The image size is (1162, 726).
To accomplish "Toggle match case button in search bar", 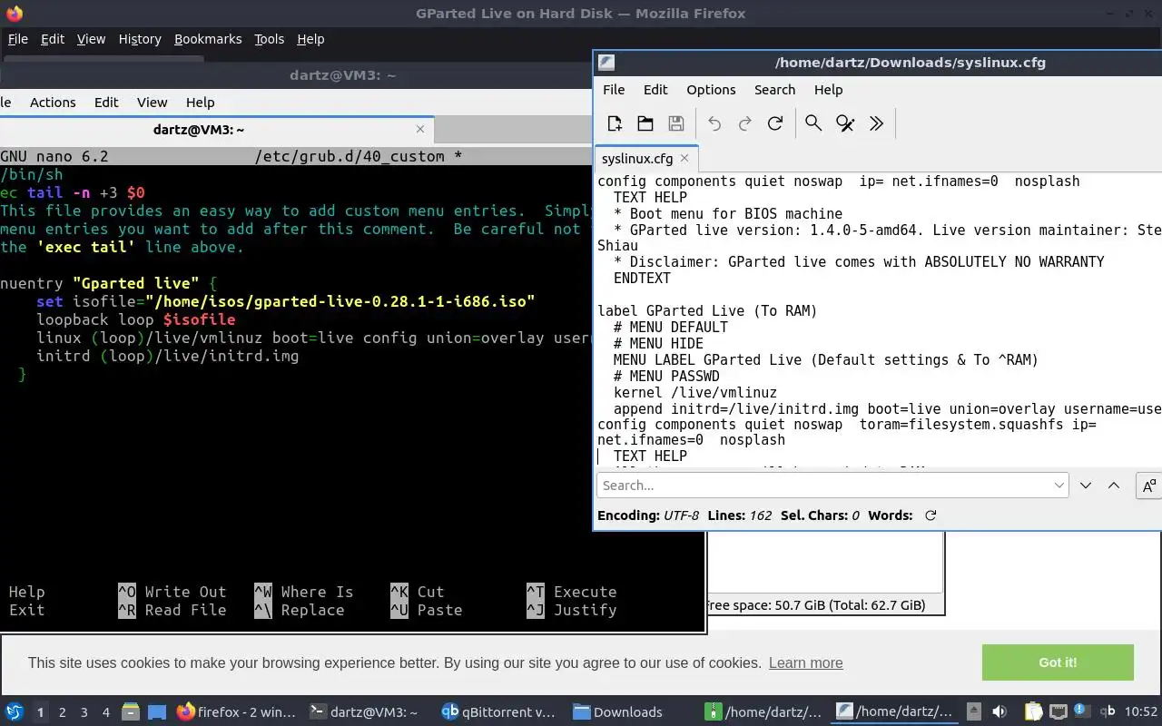I will point(1148,486).
